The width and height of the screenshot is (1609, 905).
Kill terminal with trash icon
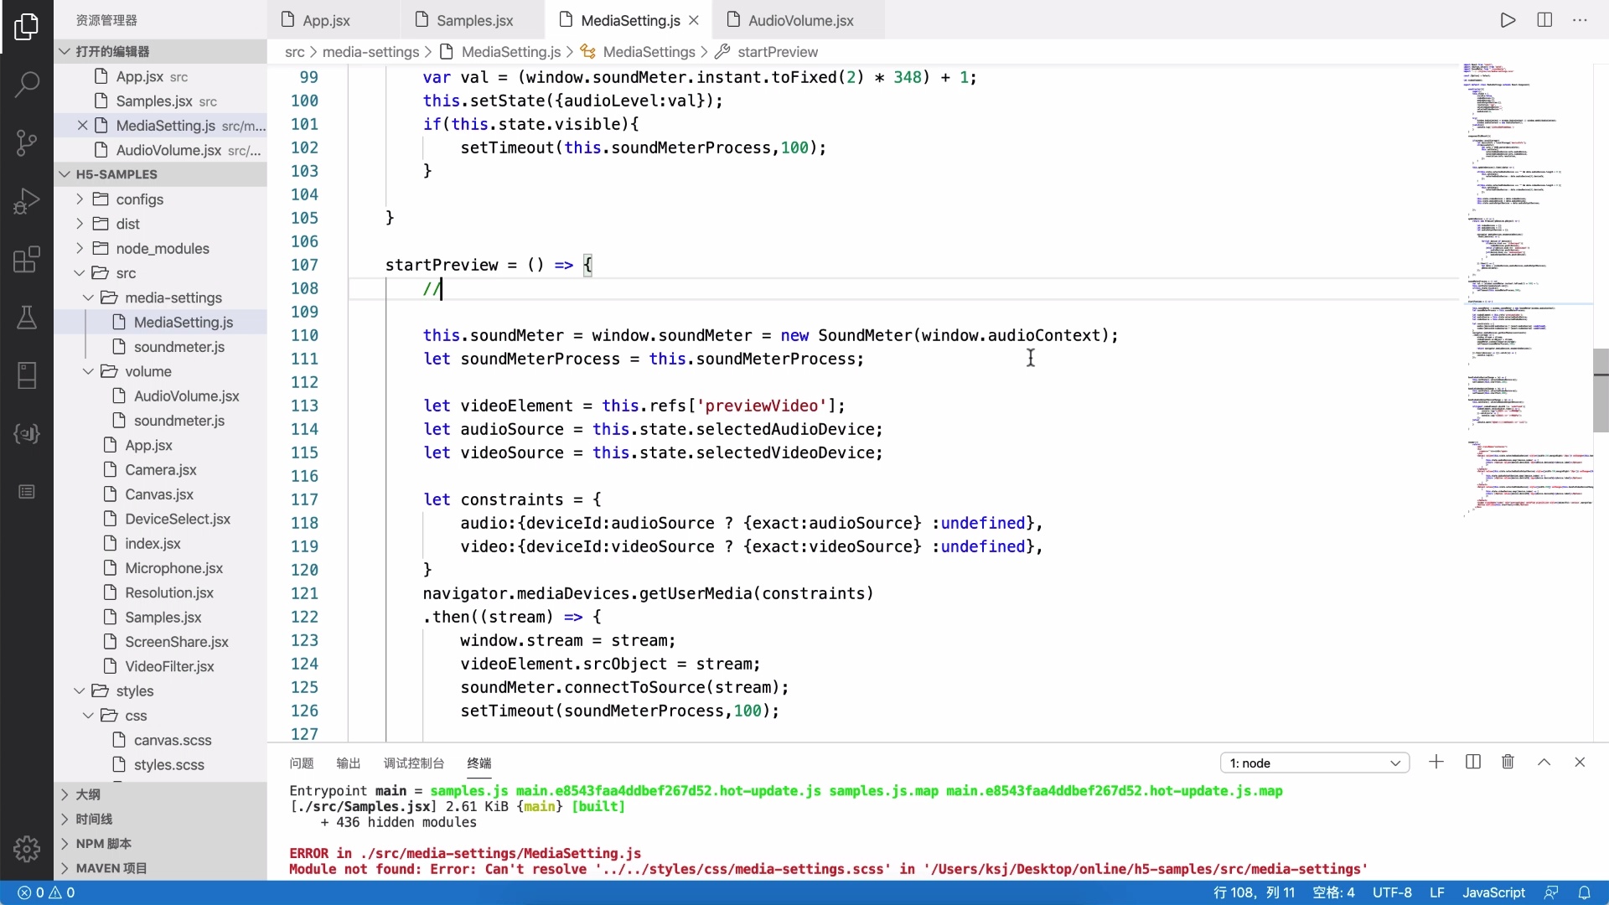coord(1508,762)
